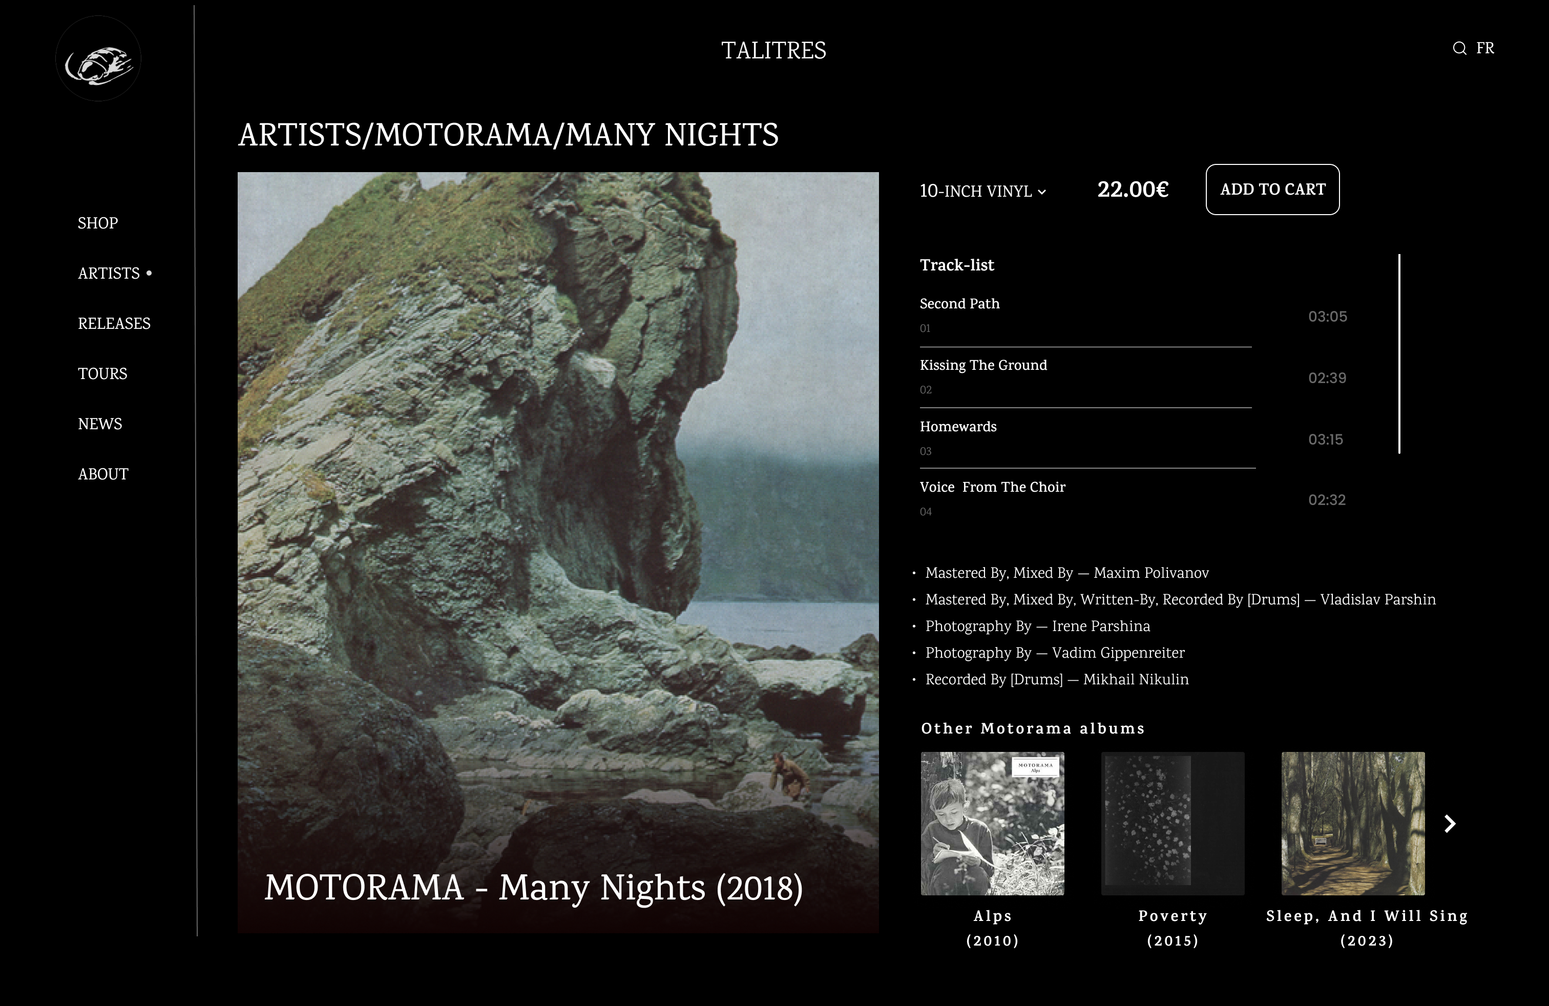Click the 02:39 track duration

point(1327,378)
